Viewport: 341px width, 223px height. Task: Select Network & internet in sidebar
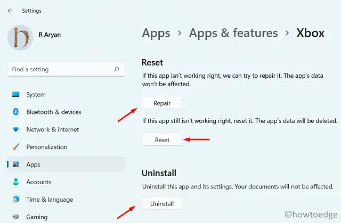[53, 130]
